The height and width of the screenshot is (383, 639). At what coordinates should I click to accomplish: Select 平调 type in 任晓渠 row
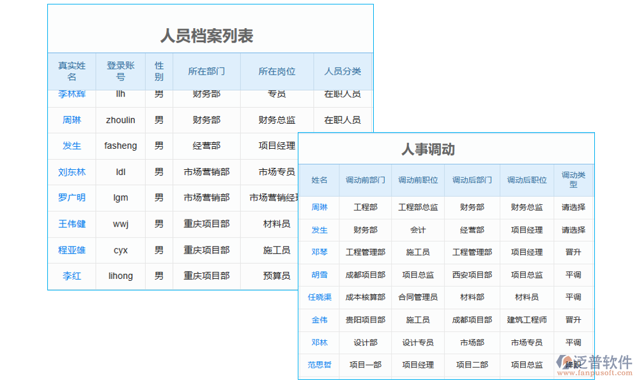pos(573,297)
